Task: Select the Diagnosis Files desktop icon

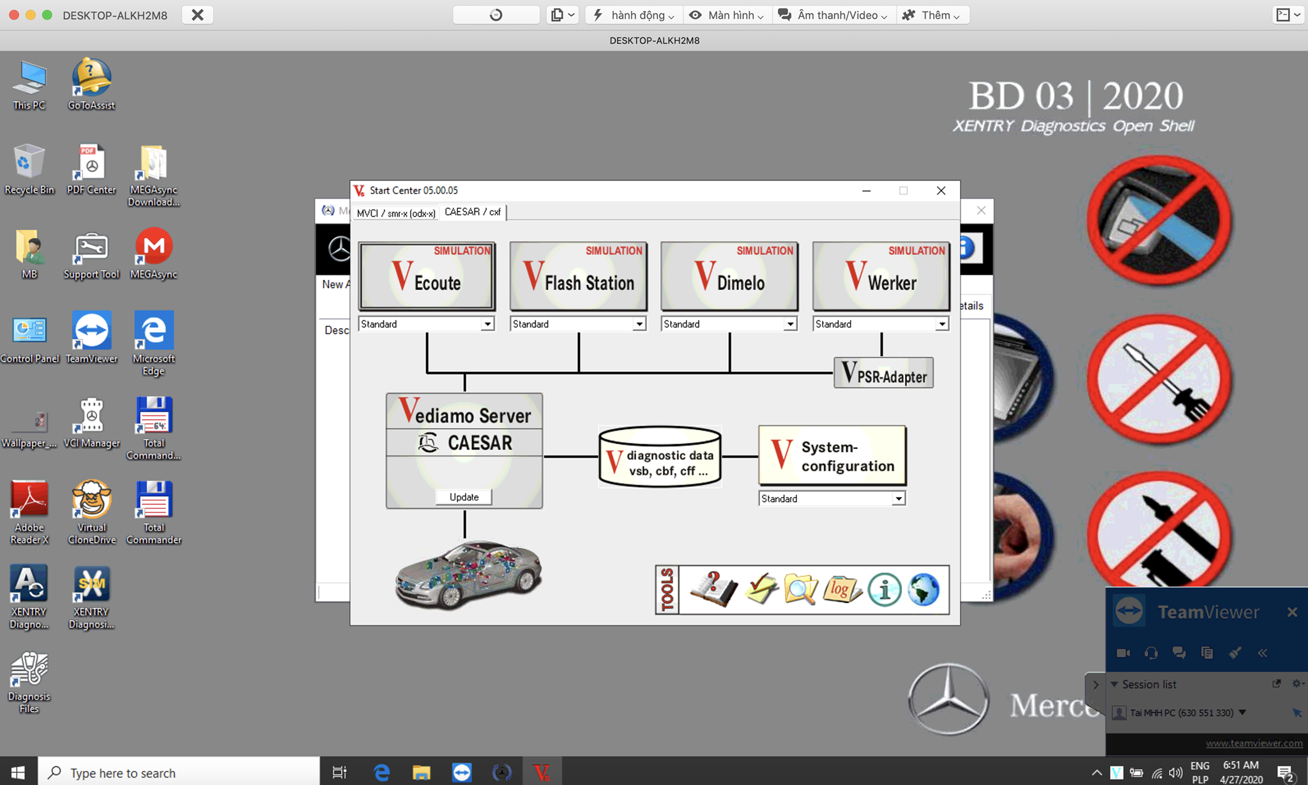Action: point(29,682)
